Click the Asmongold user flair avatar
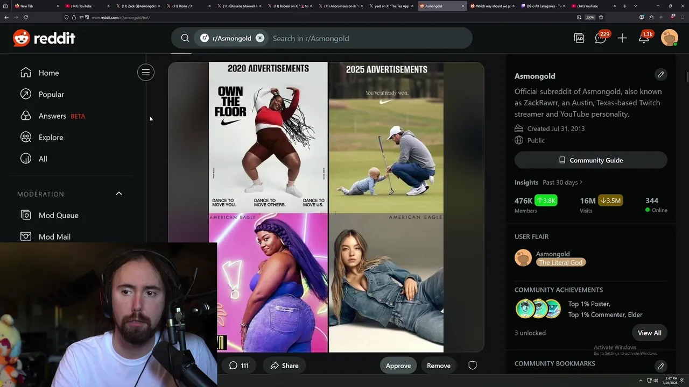The height and width of the screenshot is (387, 689). pyautogui.click(x=523, y=258)
